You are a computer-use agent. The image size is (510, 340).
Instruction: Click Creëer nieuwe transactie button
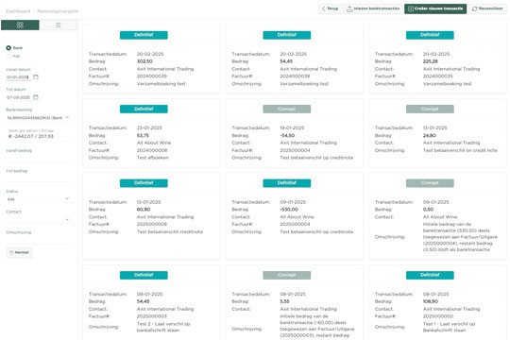(435, 8)
